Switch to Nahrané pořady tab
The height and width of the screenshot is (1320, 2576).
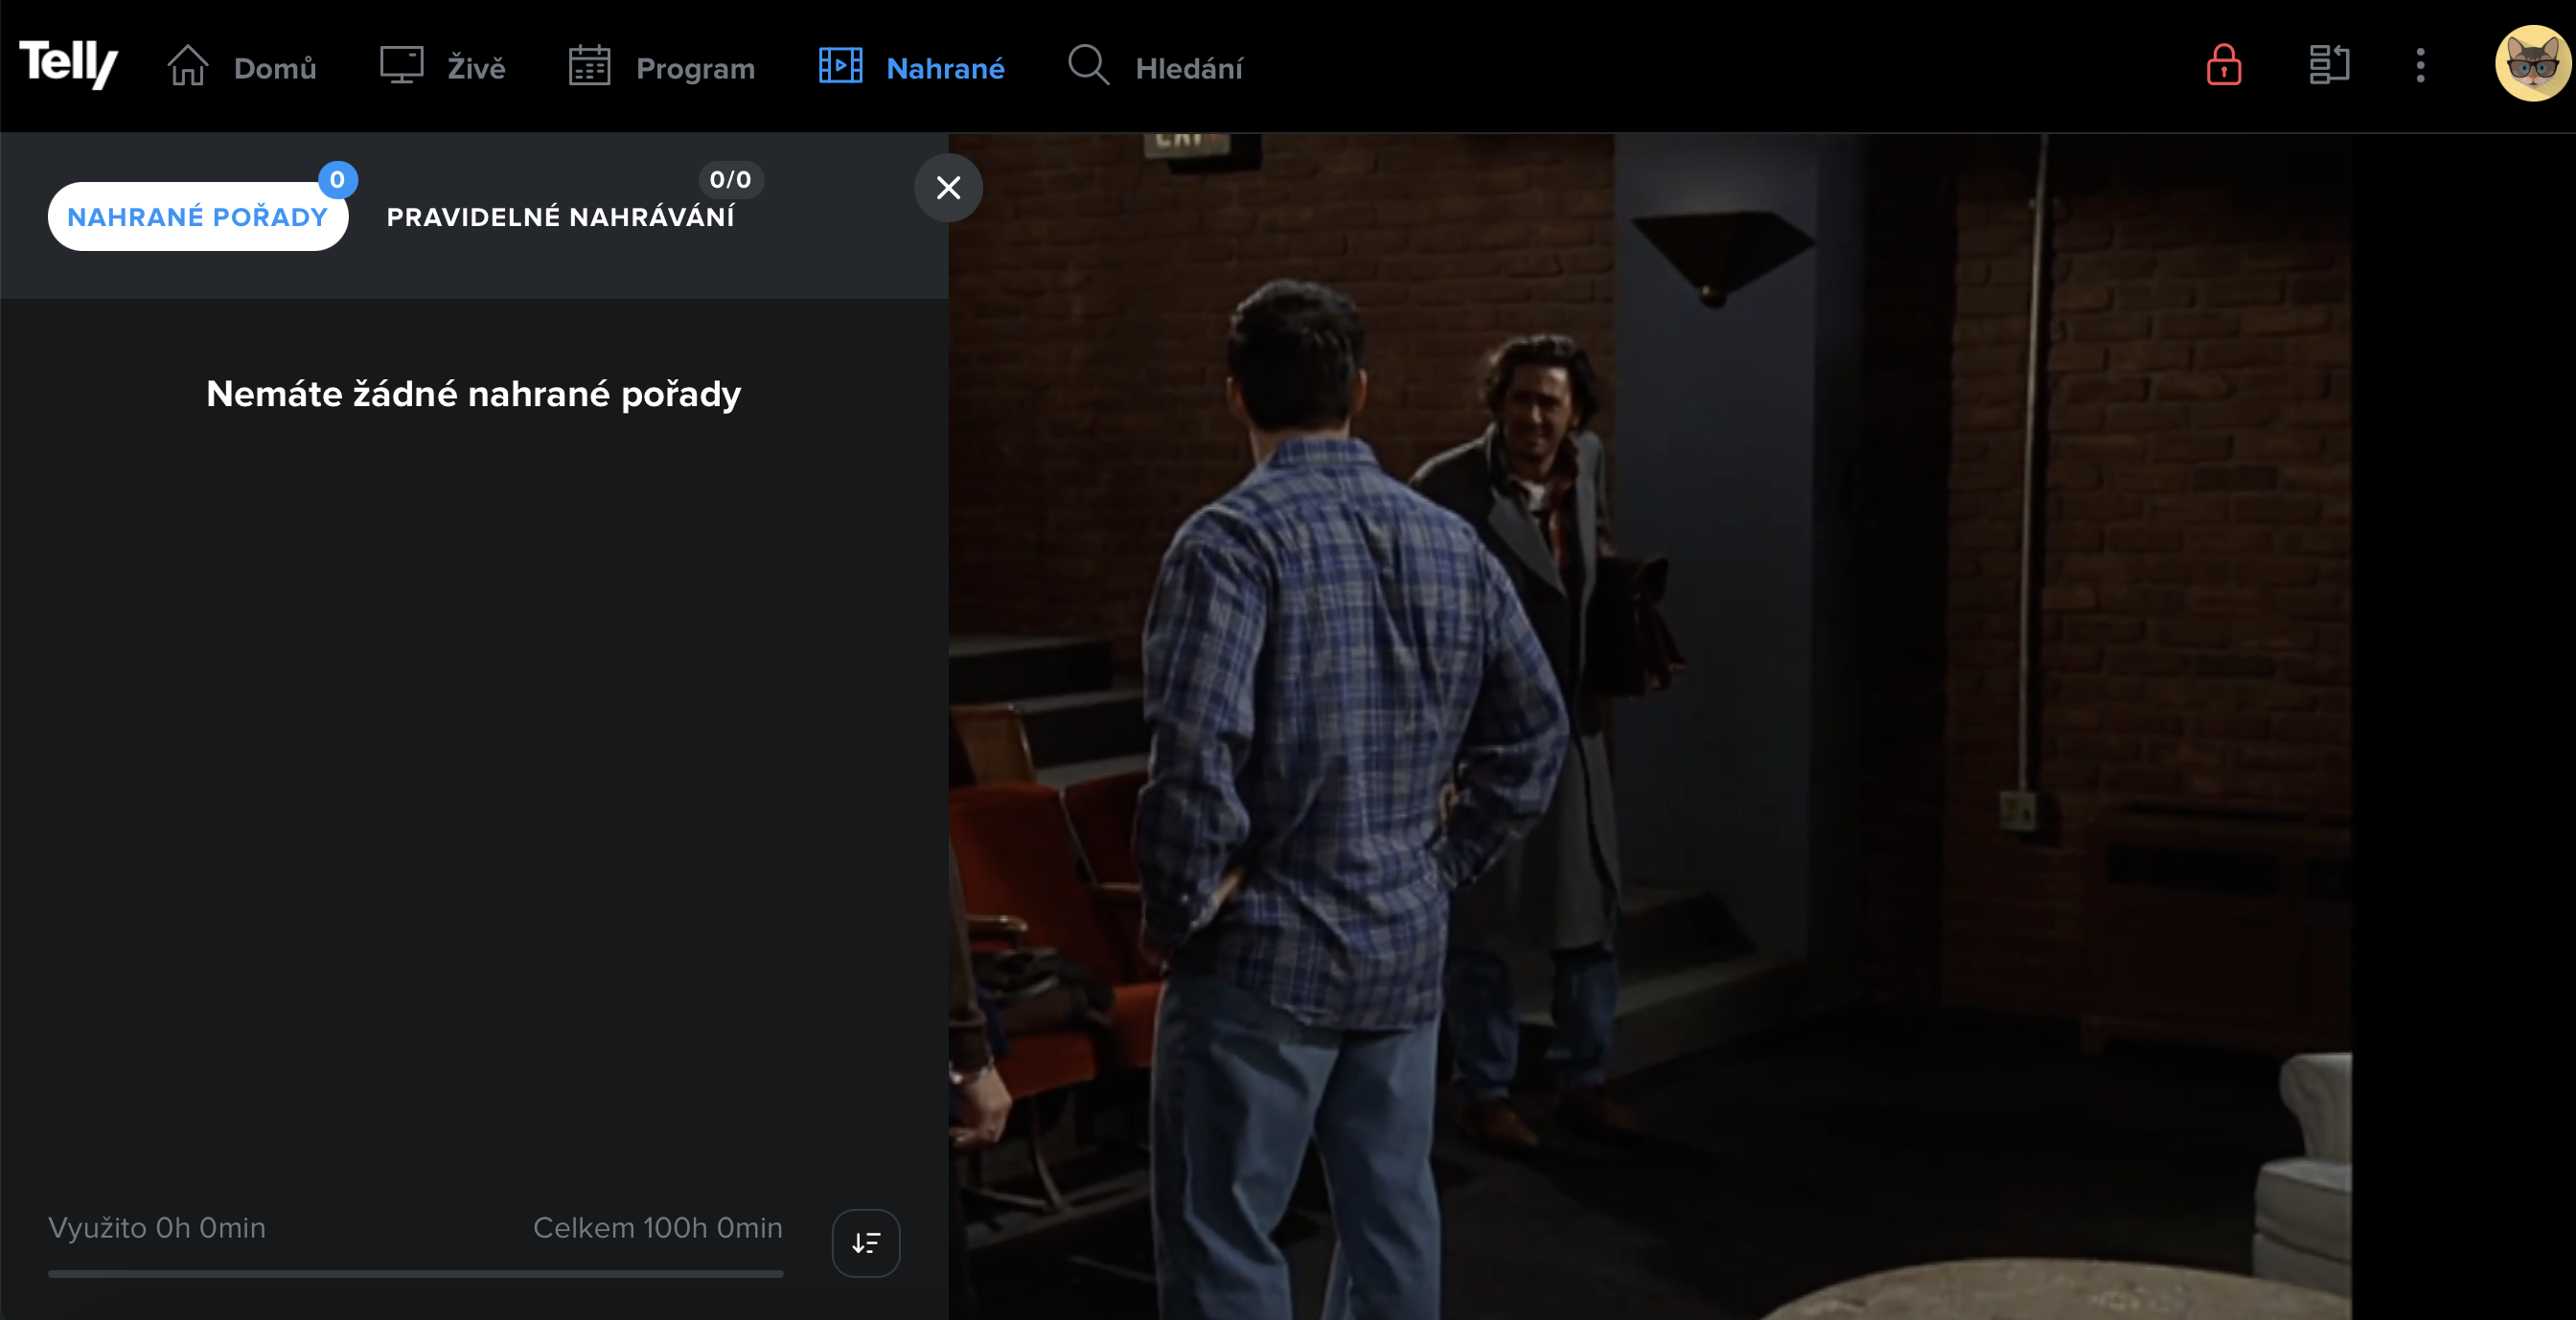click(198, 216)
